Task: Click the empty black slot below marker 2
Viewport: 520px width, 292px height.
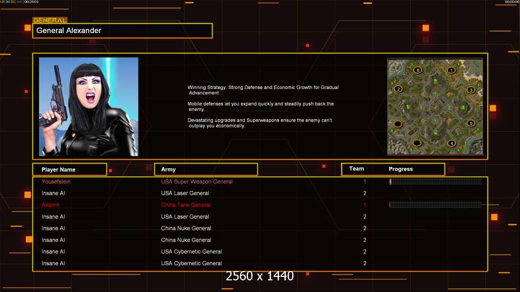Action: [x=398, y=124]
